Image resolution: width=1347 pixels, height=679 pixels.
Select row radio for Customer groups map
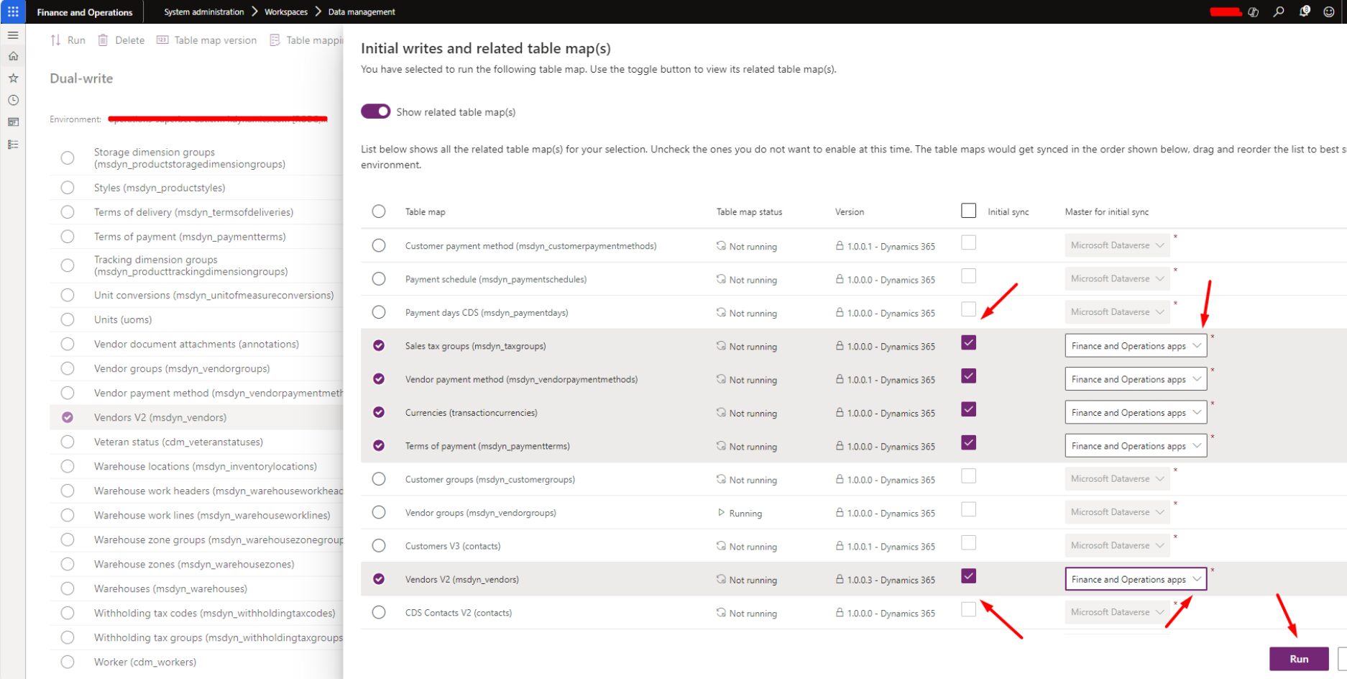[379, 479]
